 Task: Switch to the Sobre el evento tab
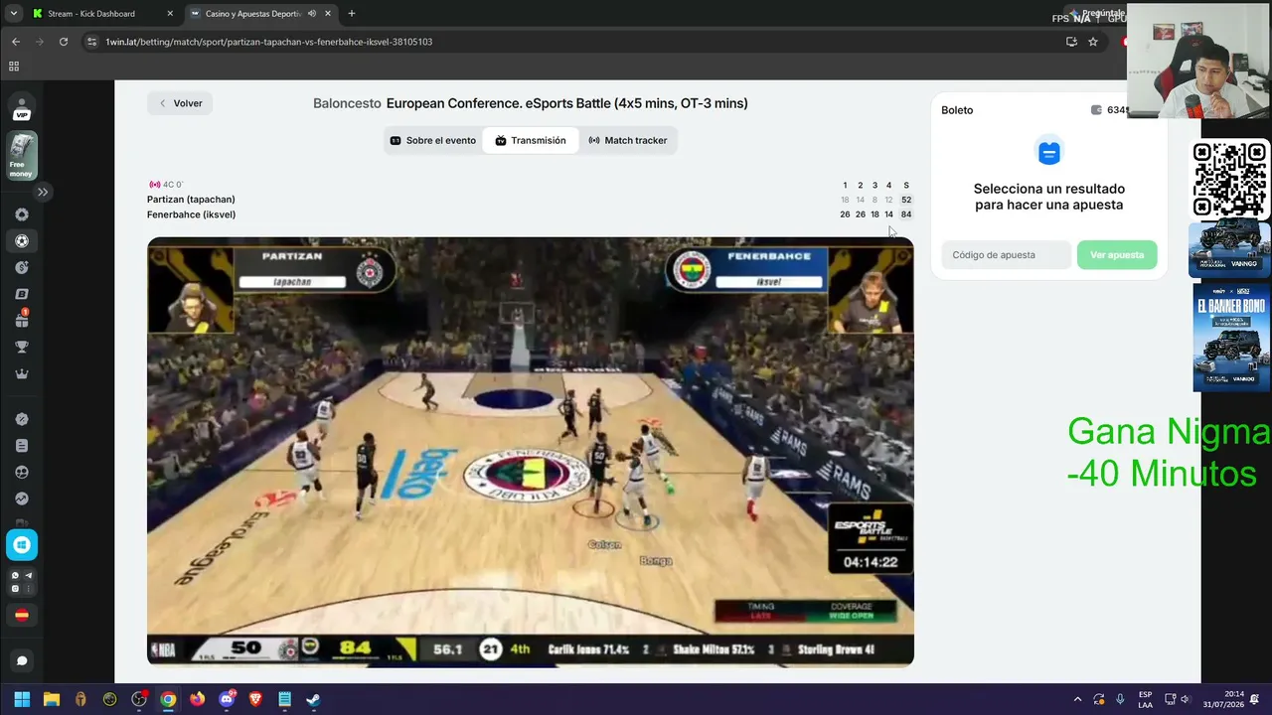[x=433, y=141]
